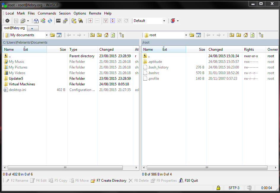The image size is (280, 193).
Task: Go to remote home directory icon
Action: (246, 35)
